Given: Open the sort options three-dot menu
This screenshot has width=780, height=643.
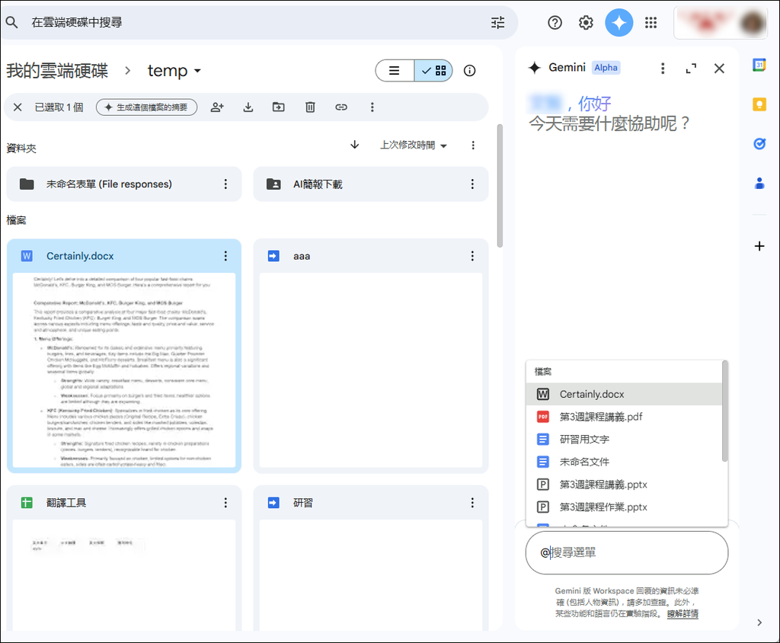Looking at the screenshot, I should pos(473,146).
